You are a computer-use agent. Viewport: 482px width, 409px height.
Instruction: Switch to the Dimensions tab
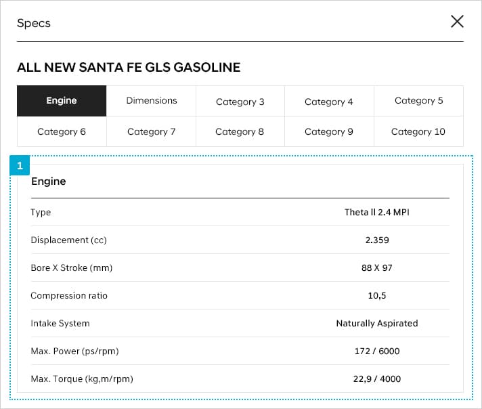152,101
